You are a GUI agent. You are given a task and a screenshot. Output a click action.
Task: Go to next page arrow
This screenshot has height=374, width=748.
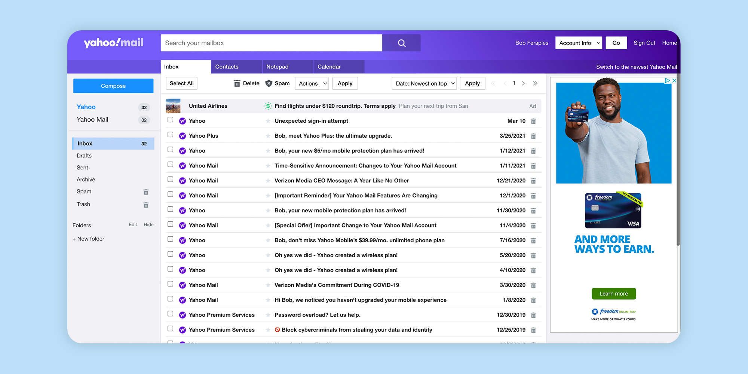(x=523, y=83)
